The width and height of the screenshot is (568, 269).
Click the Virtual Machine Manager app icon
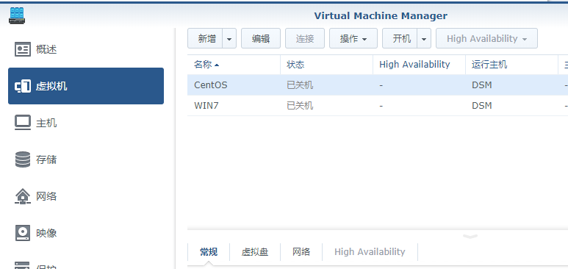17,15
